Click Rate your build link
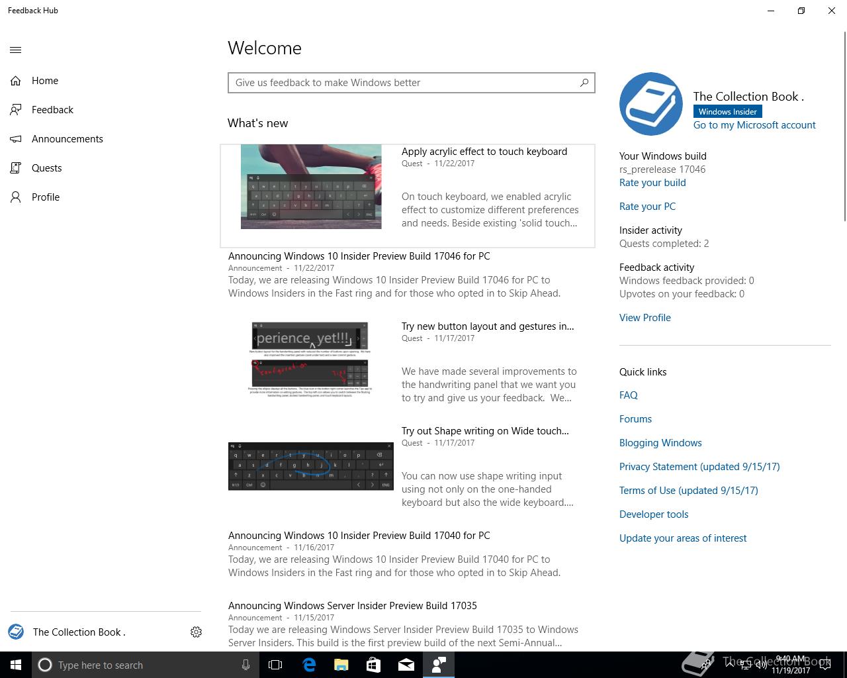This screenshot has height=678, width=847. 652,183
